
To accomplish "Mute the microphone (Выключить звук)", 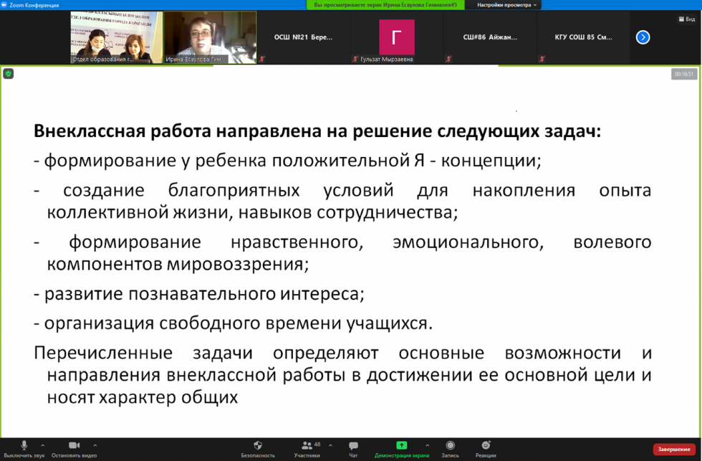I will point(24,446).
